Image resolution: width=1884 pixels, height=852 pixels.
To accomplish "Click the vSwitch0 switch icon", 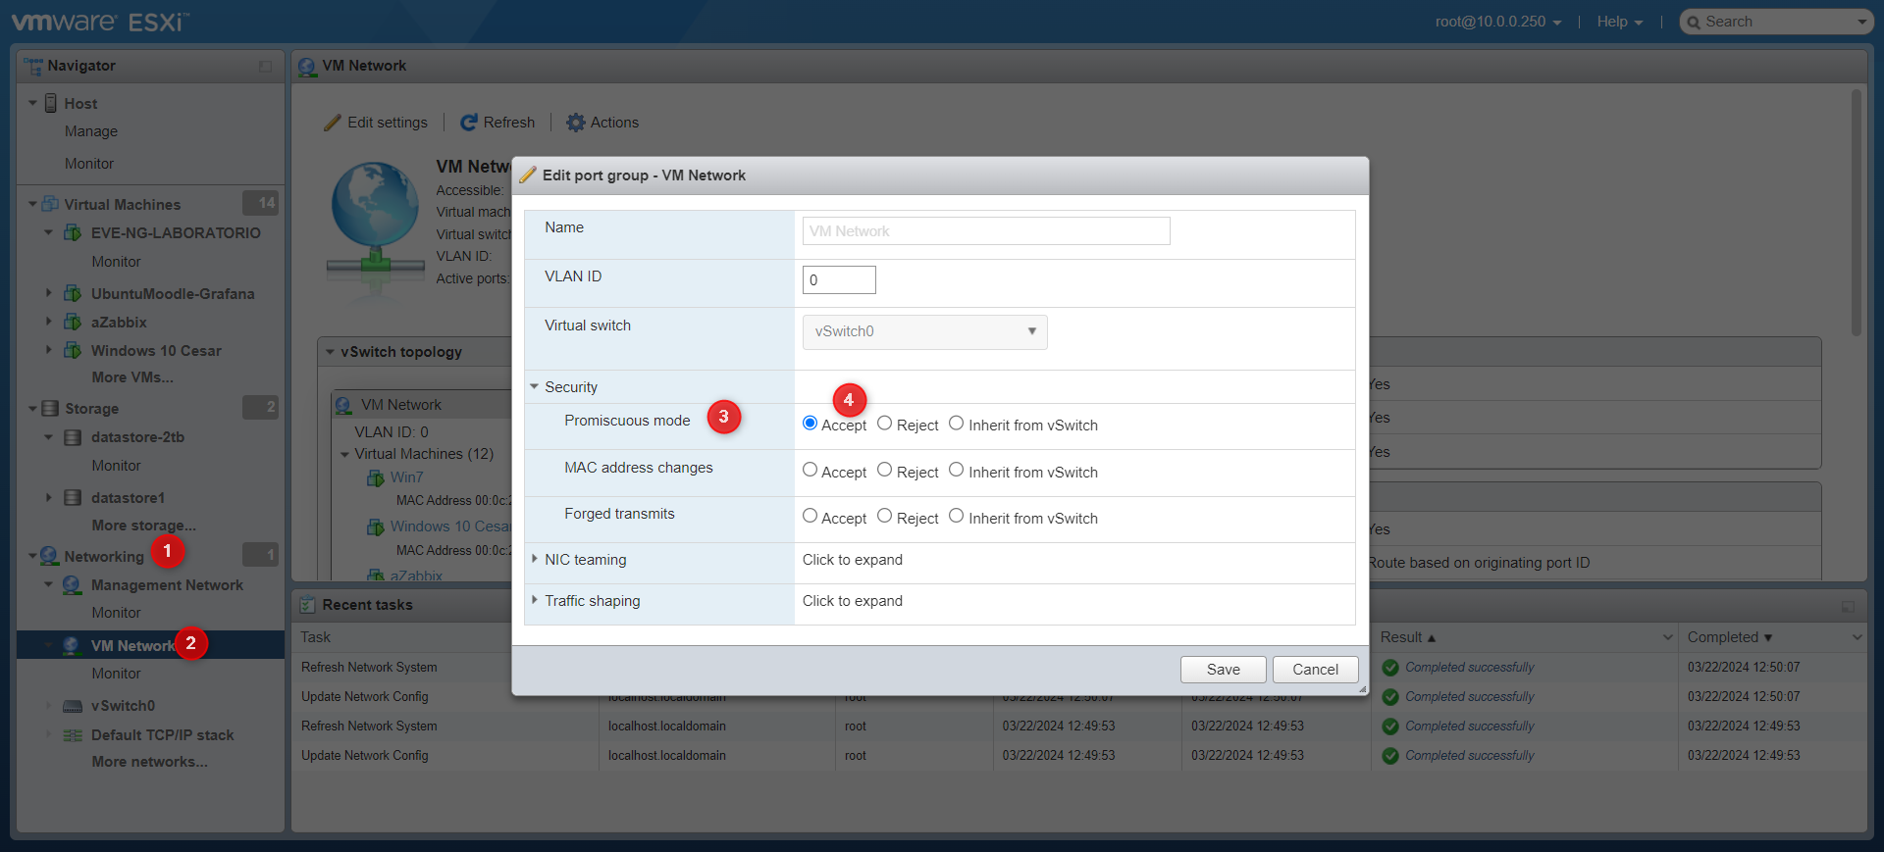I will point(73,706).
